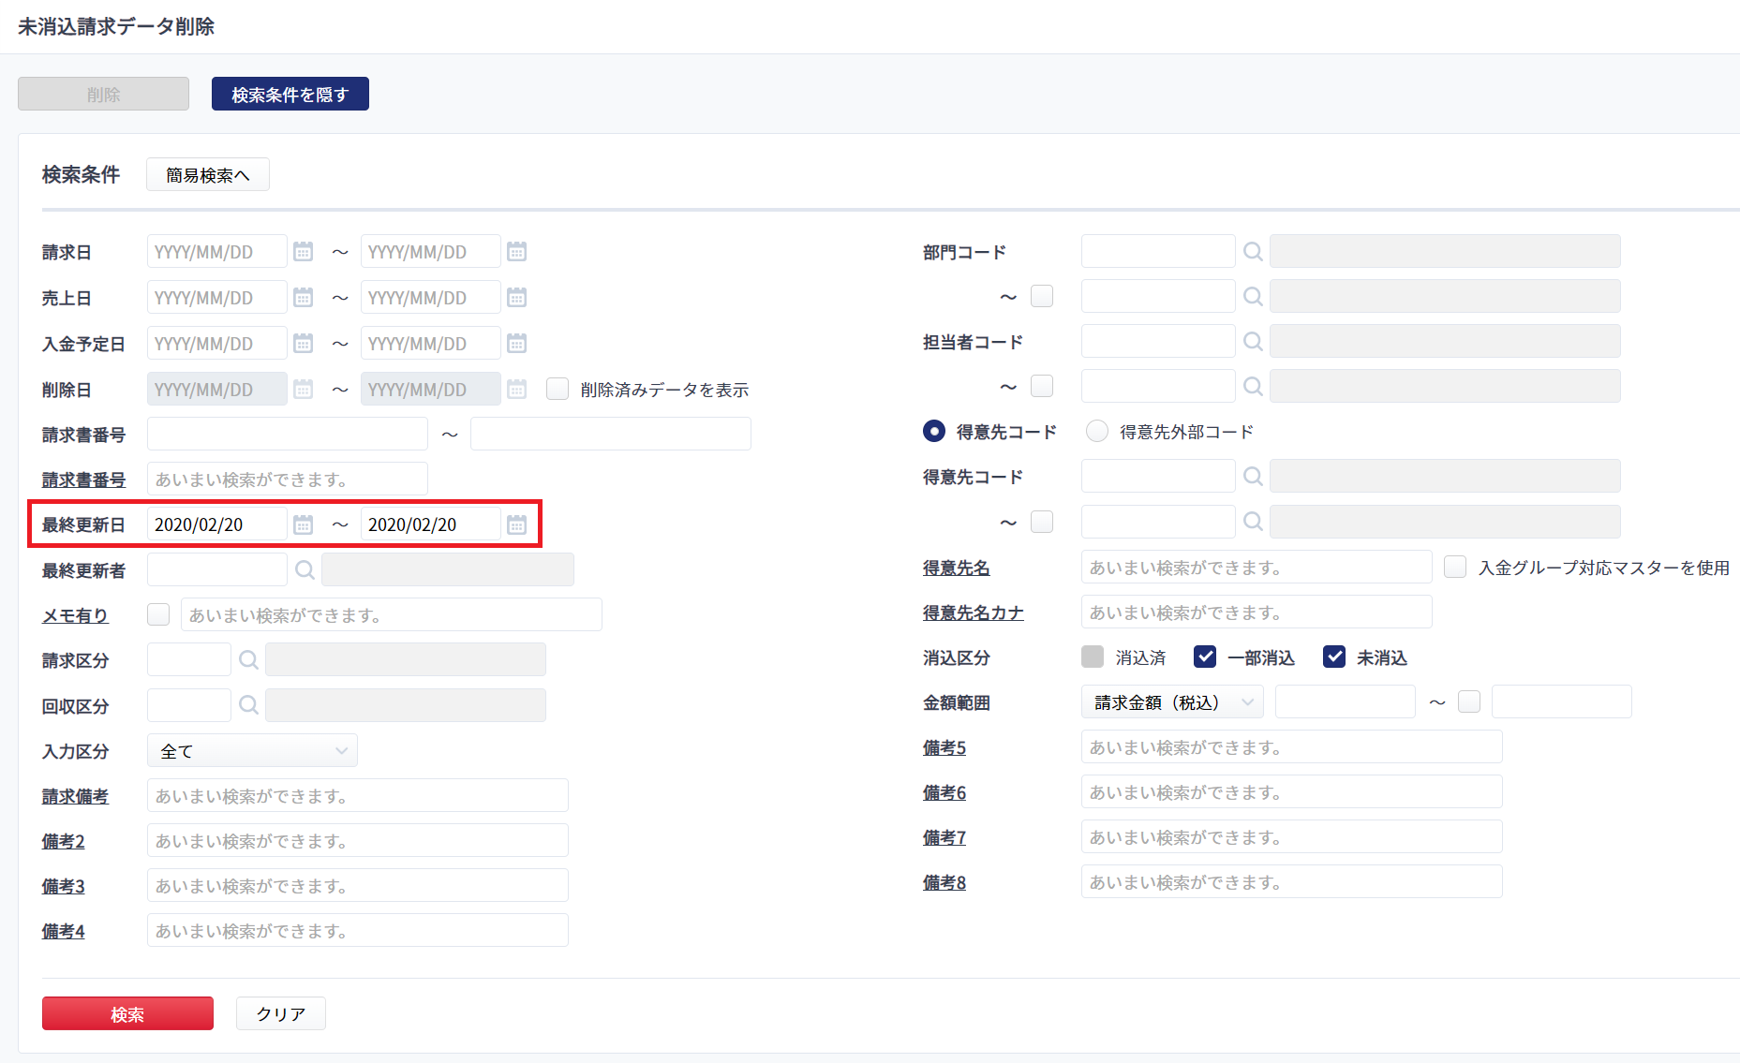Open calendar for 請求日 end date
This screenshot has width=1740, height=1063.
(x=516, y=251)
